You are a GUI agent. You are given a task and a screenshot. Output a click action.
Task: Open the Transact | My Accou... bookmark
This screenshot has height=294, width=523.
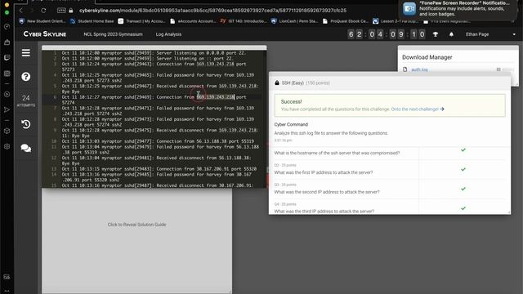click(141, 21)
